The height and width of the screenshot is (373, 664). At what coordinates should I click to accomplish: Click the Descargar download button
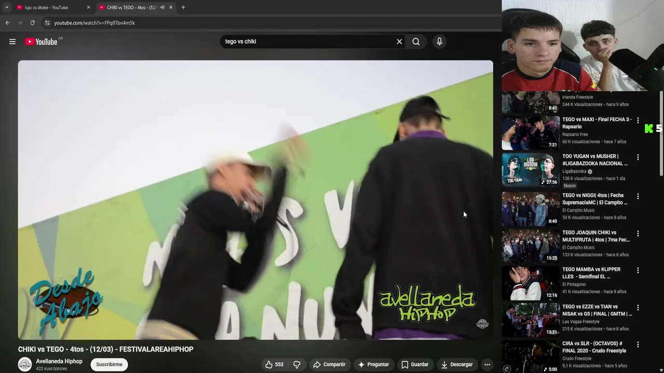point(457,364)
